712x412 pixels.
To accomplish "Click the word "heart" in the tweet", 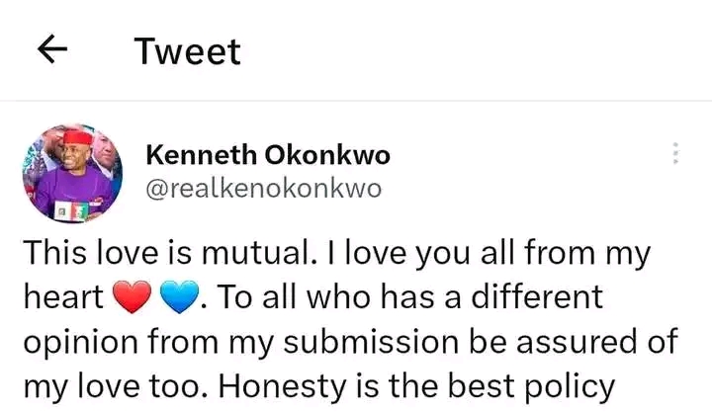I will 64,296.
